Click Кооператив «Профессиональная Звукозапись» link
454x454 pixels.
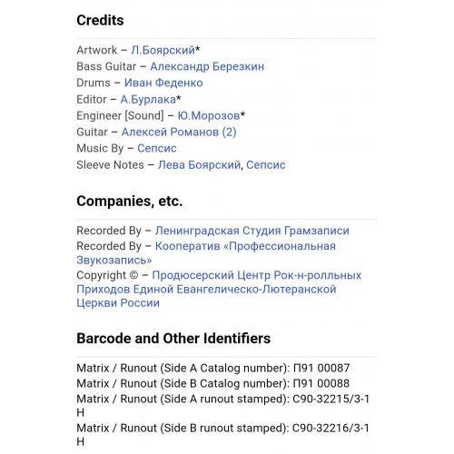coord(245,246)
